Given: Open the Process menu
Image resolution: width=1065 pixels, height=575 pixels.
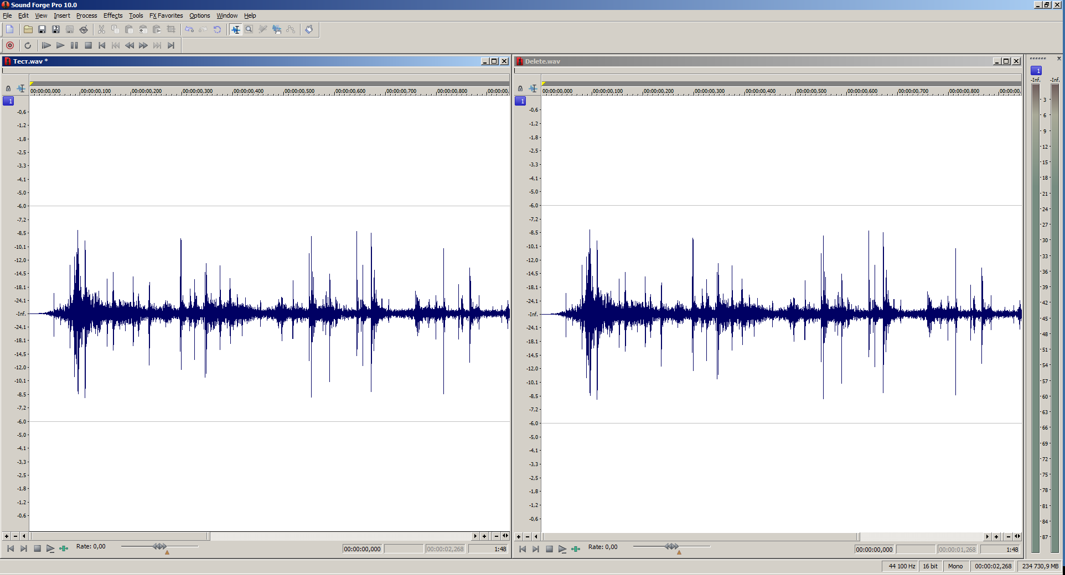Looking at the screenshot, I should point(86,15).
